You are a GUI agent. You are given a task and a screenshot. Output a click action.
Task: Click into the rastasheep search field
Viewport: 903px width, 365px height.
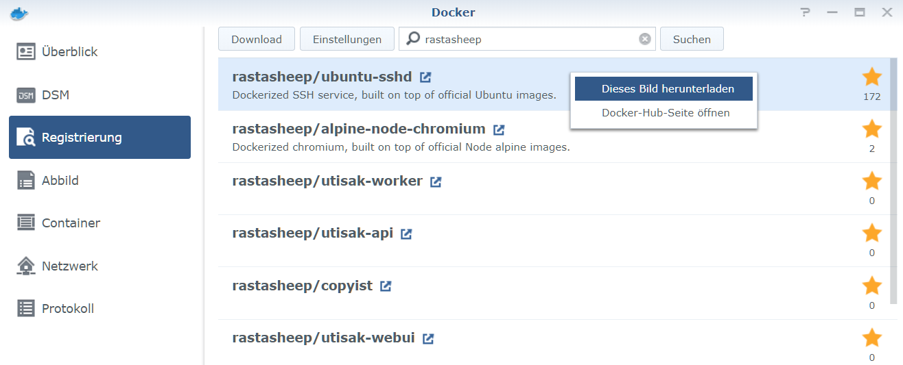pos(528,39)
